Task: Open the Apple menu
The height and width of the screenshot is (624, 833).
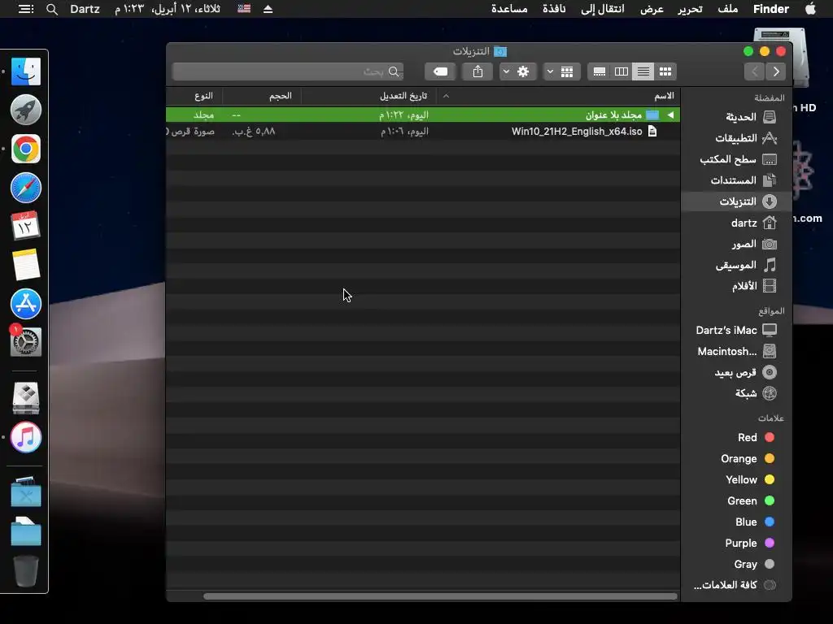Action: 810,8
